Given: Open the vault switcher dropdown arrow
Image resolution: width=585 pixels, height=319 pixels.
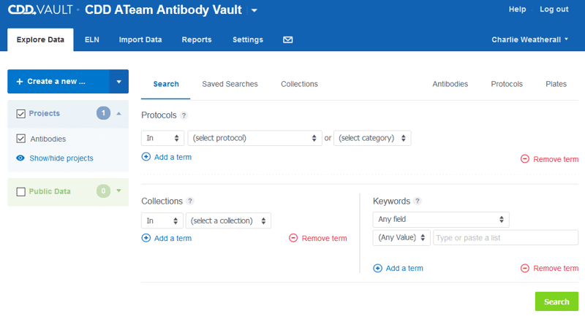Looking at the screenshot, I should coord(254,10).
